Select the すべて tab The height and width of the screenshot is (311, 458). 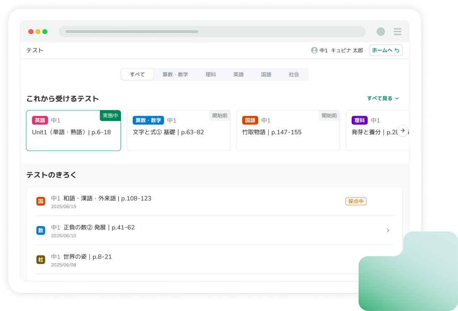pyautogui.click(x=137, y=75)
